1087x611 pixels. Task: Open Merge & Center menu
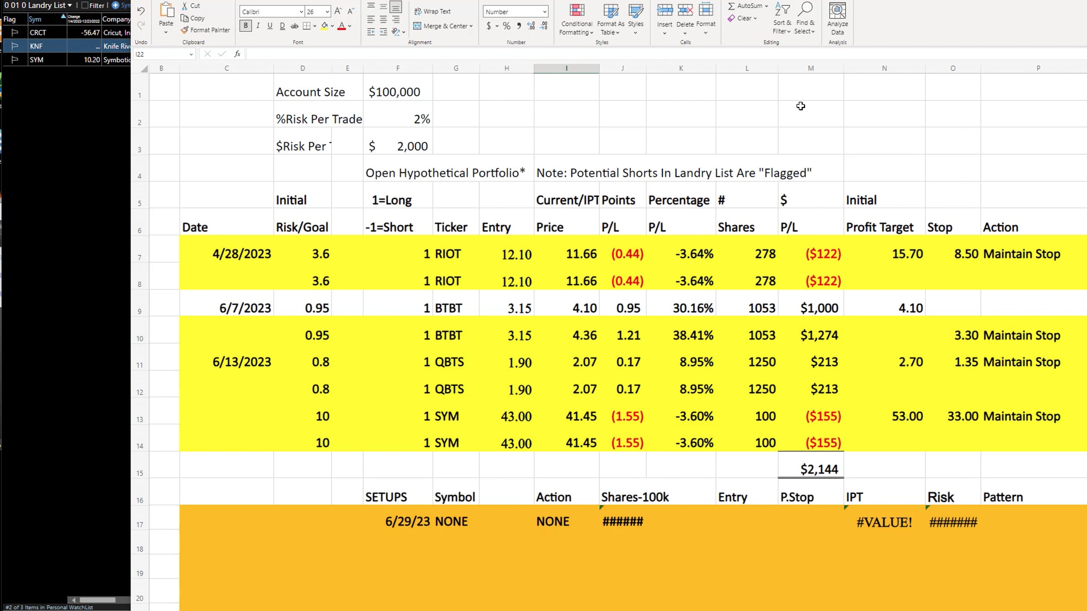tap(443, 26)
